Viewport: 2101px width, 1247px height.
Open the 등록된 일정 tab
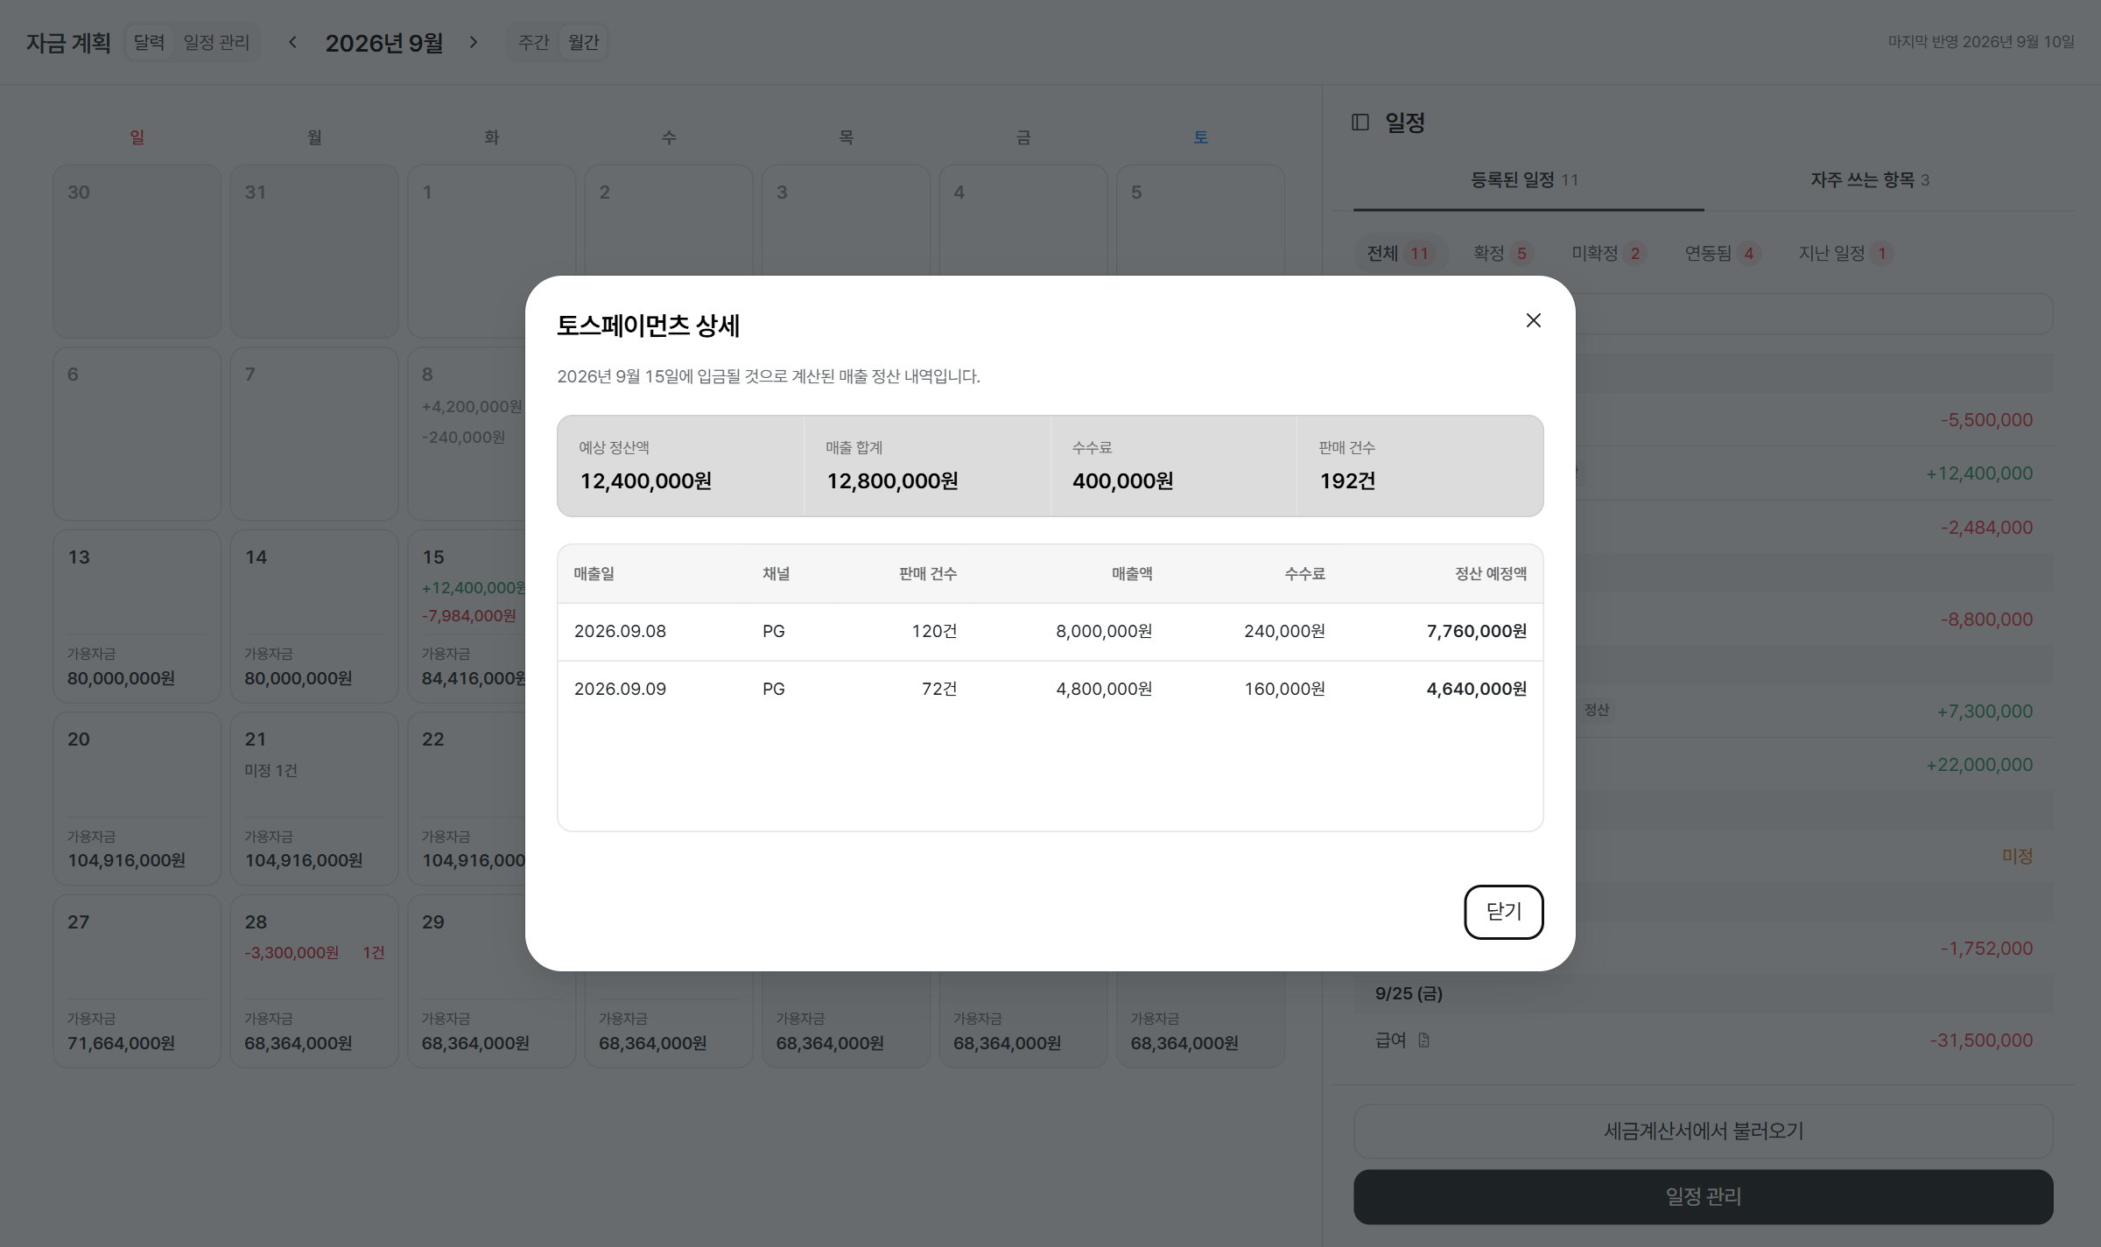pyautogui.click(x=1528, y=180)
